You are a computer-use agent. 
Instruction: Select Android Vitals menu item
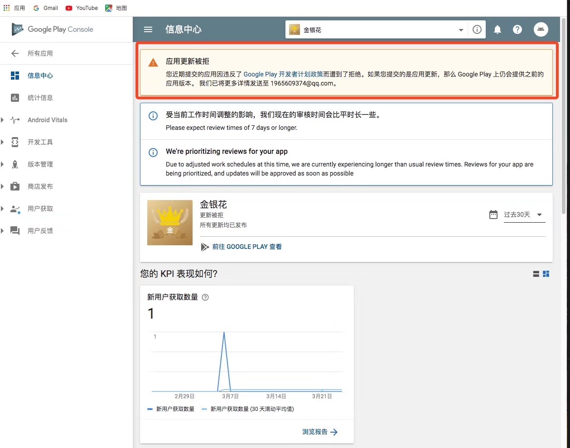coord(48,120)
